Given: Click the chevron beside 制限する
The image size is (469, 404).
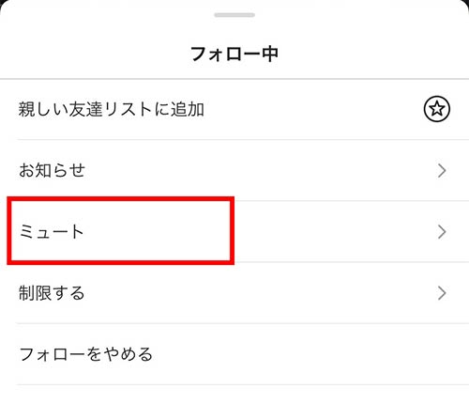Looking at the screenshot, I should point(442,293).
